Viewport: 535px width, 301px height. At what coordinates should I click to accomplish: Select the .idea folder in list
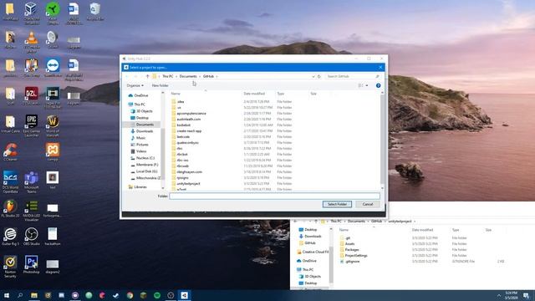(180, 102)
